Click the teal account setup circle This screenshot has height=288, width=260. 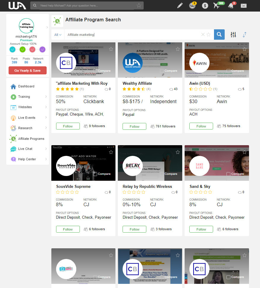(12, 49)
